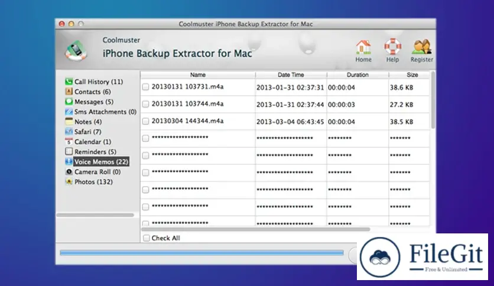Click the vertical scrollbar of file list
The image size is (494, 286).
click(x=433, y=103)
